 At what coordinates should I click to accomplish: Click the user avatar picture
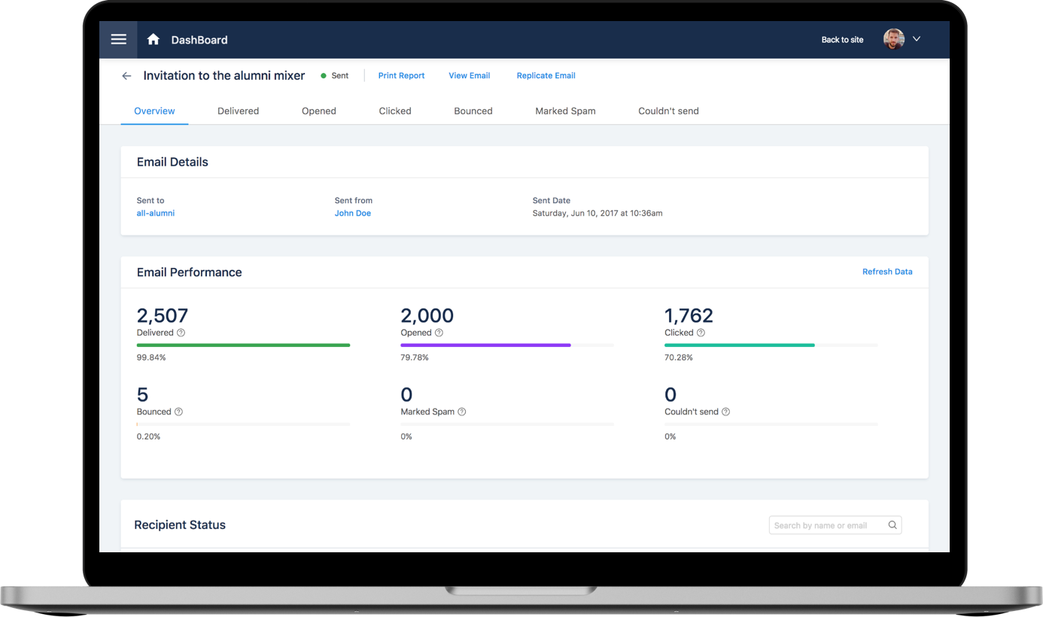click(893, 39)
